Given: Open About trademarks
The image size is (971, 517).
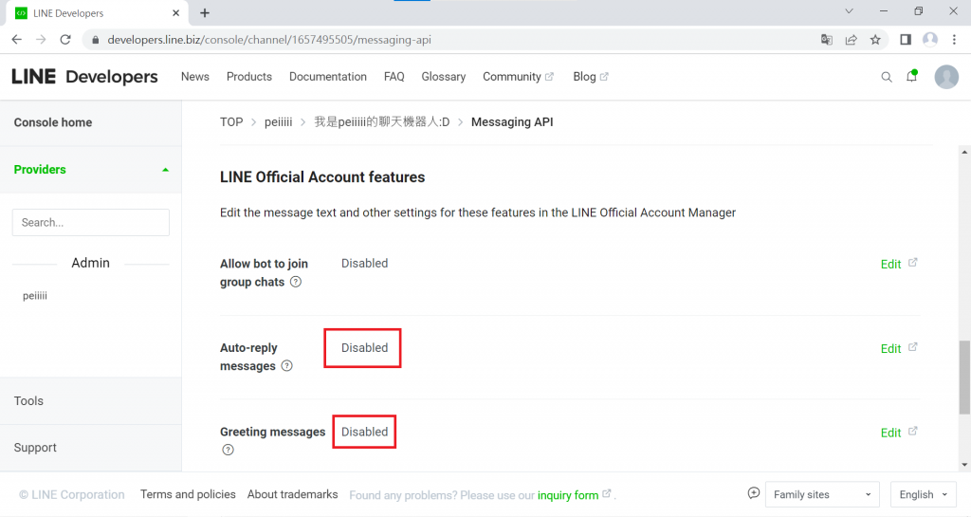Looking at the screenshot, I should click(292, 494).
